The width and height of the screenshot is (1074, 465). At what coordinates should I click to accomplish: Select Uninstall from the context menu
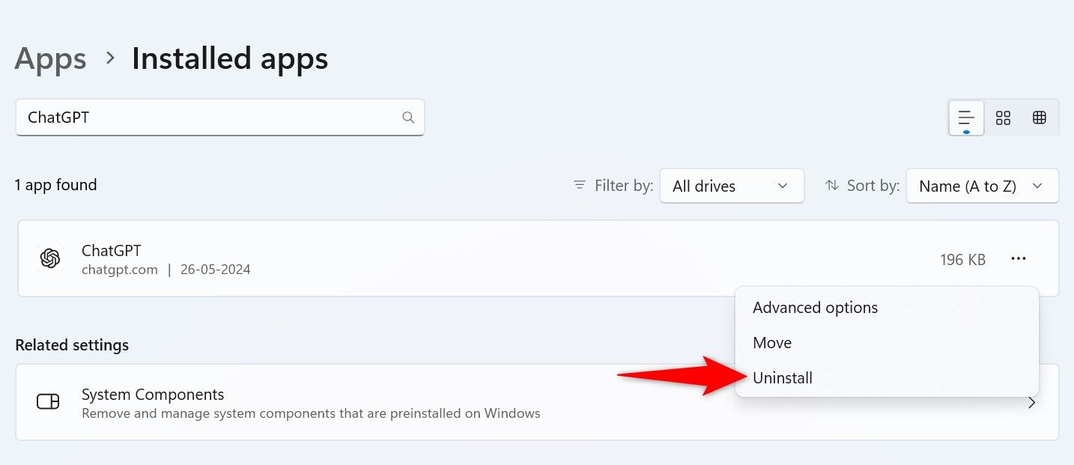tap(783, 377)
